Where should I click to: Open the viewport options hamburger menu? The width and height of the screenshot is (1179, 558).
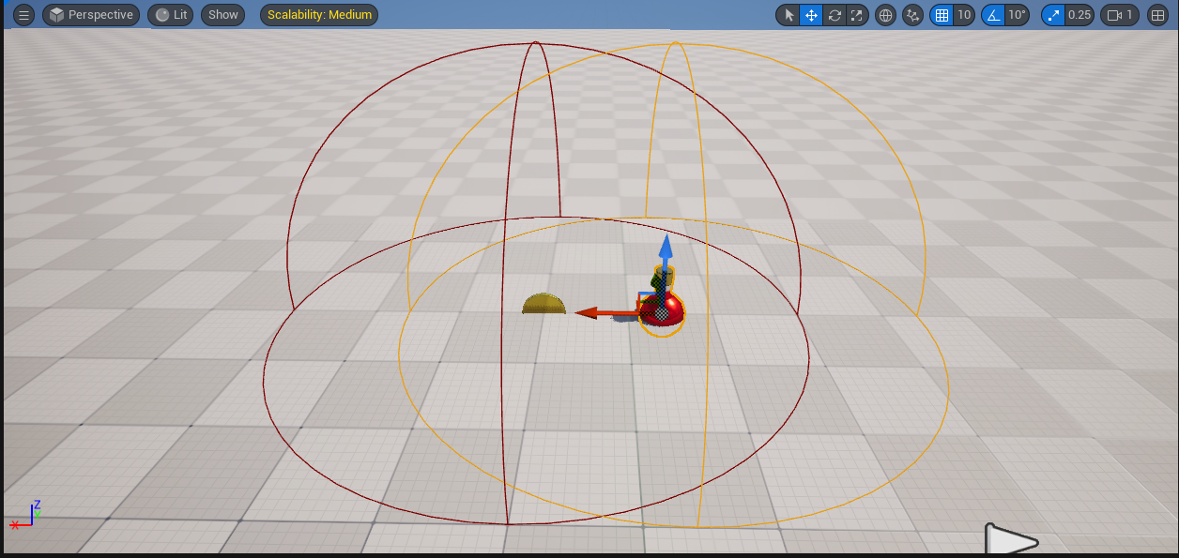[23, 15]
